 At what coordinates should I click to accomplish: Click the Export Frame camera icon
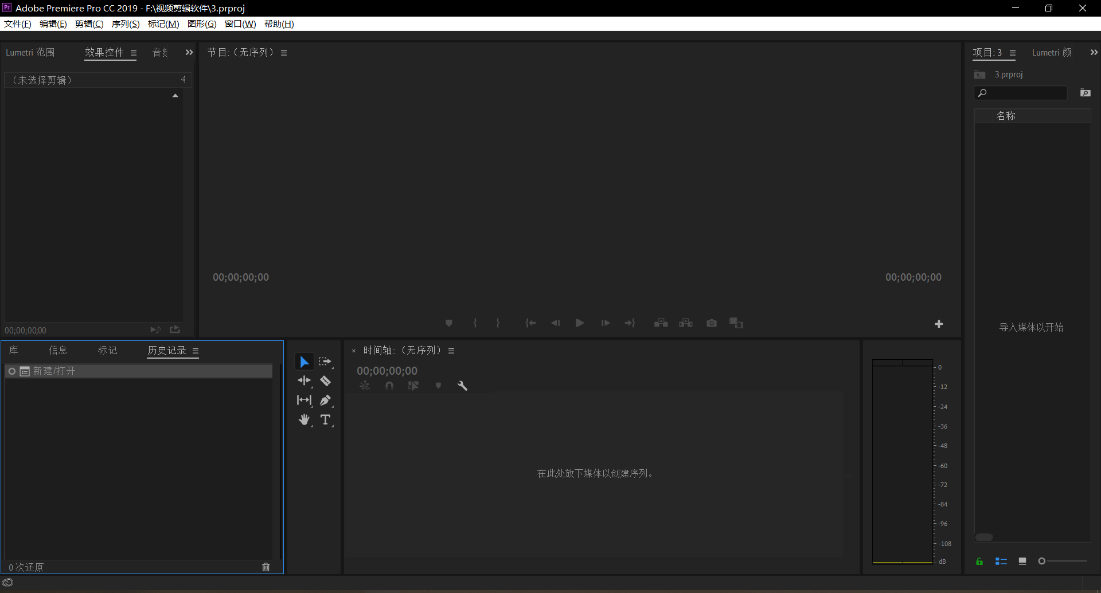(712, 323)
